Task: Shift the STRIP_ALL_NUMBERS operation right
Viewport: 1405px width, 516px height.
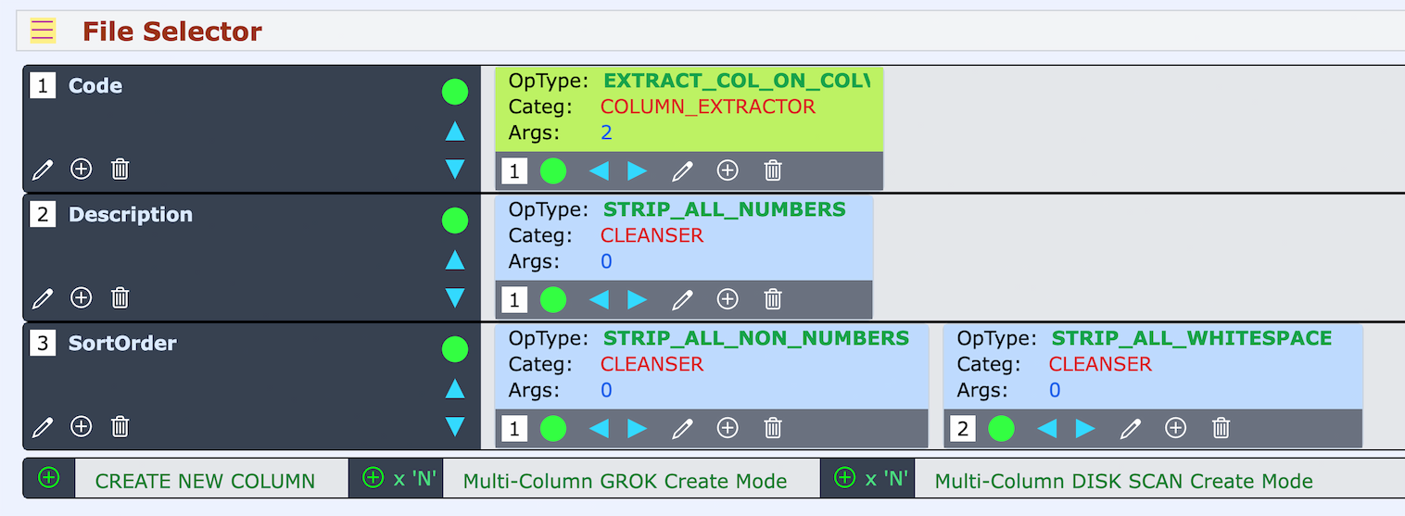Action: 638,299
